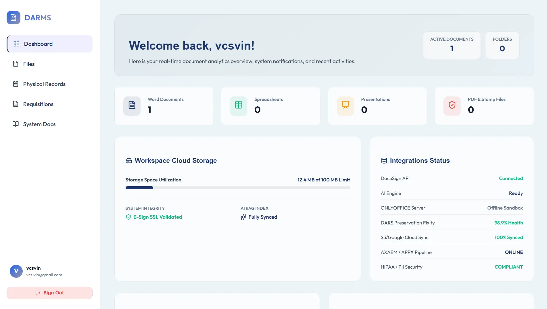Click the storage utilization progress bar

(x=238, y=188)
